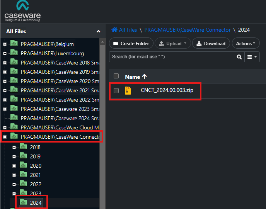Click the Belgium folder icon

[14, 44]
